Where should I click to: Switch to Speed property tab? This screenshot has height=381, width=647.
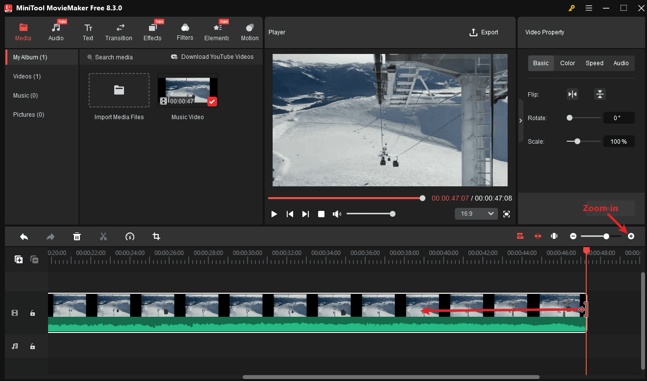pos(595,63)
